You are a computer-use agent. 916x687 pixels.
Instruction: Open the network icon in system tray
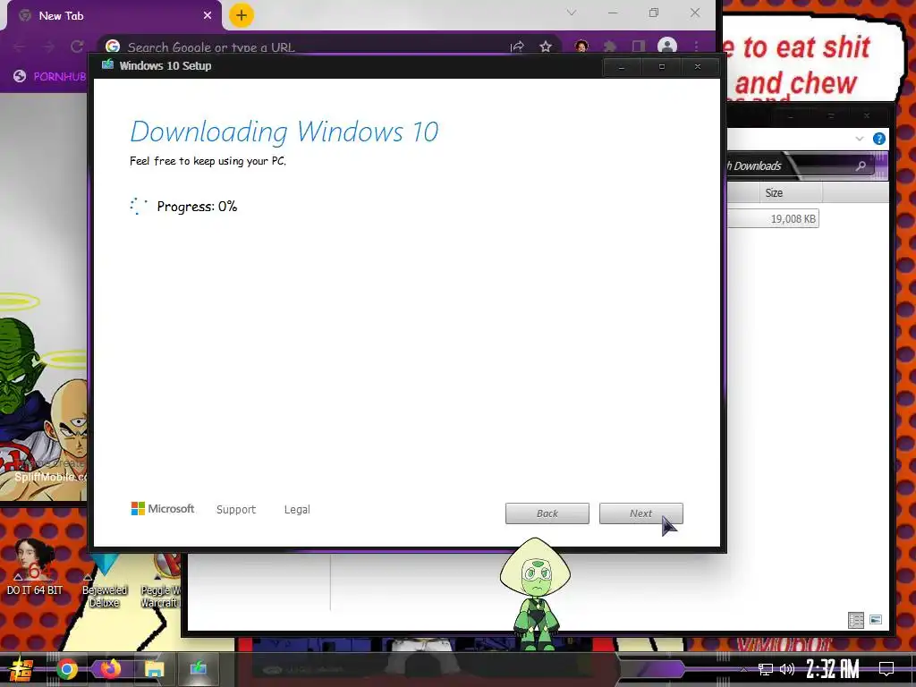tap(766, 669)
